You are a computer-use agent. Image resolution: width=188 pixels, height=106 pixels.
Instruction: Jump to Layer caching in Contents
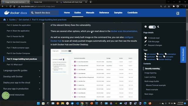150,77
